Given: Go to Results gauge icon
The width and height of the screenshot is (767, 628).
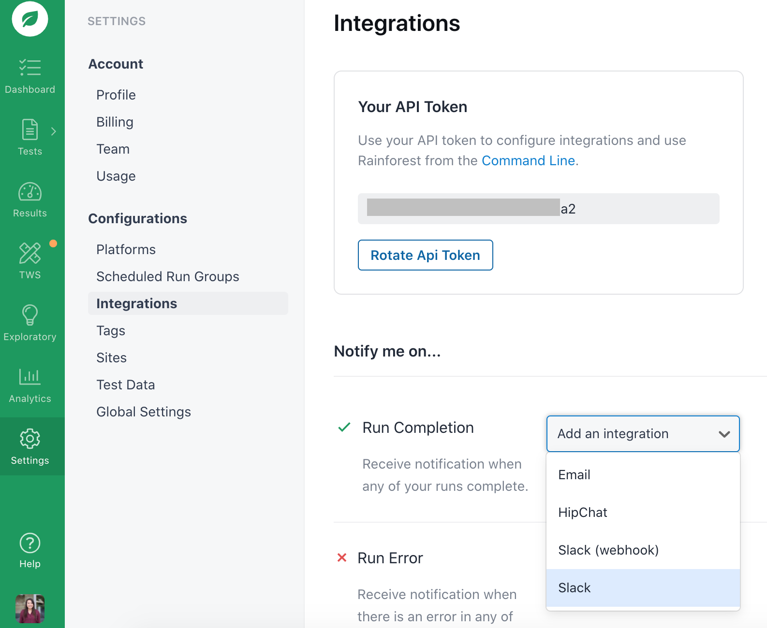Looking at the screenshot, I should click(x=30, y=192).
